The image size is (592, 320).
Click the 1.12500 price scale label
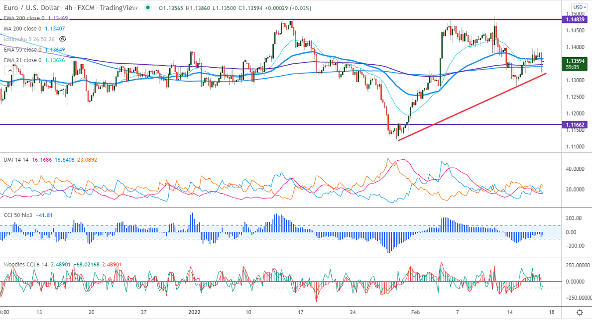click(576, 97)
